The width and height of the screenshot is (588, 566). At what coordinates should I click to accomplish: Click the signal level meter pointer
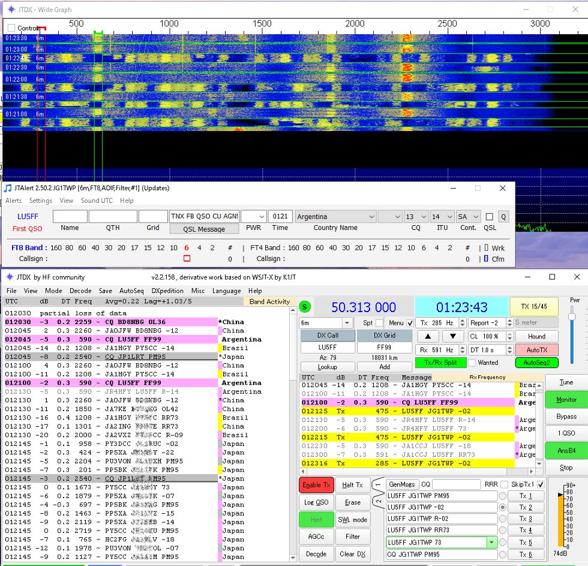[x=560, y=495]
